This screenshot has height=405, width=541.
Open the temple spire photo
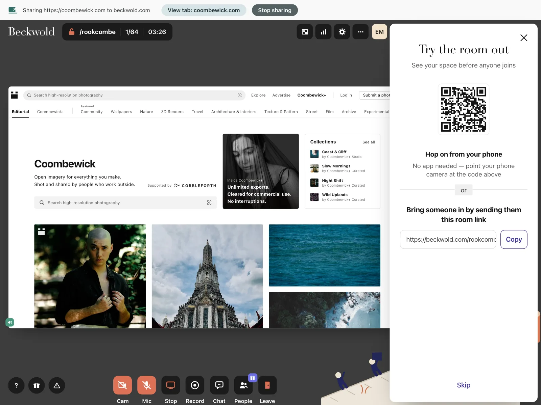click(207, 276)
